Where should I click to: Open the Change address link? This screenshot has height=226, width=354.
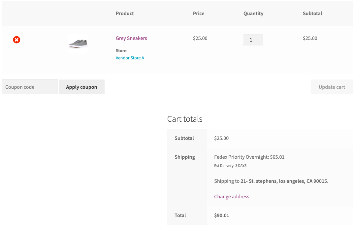[232, 196]
